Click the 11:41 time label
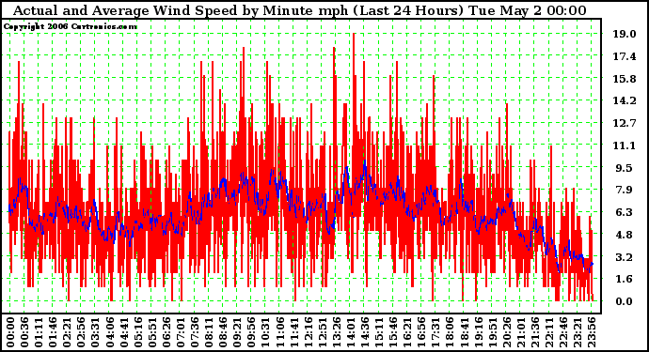 (x=293, y=332)
